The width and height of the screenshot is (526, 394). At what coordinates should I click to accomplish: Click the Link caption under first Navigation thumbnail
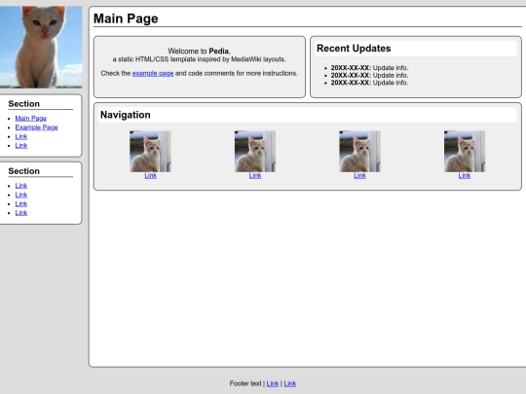click(150, 175)
